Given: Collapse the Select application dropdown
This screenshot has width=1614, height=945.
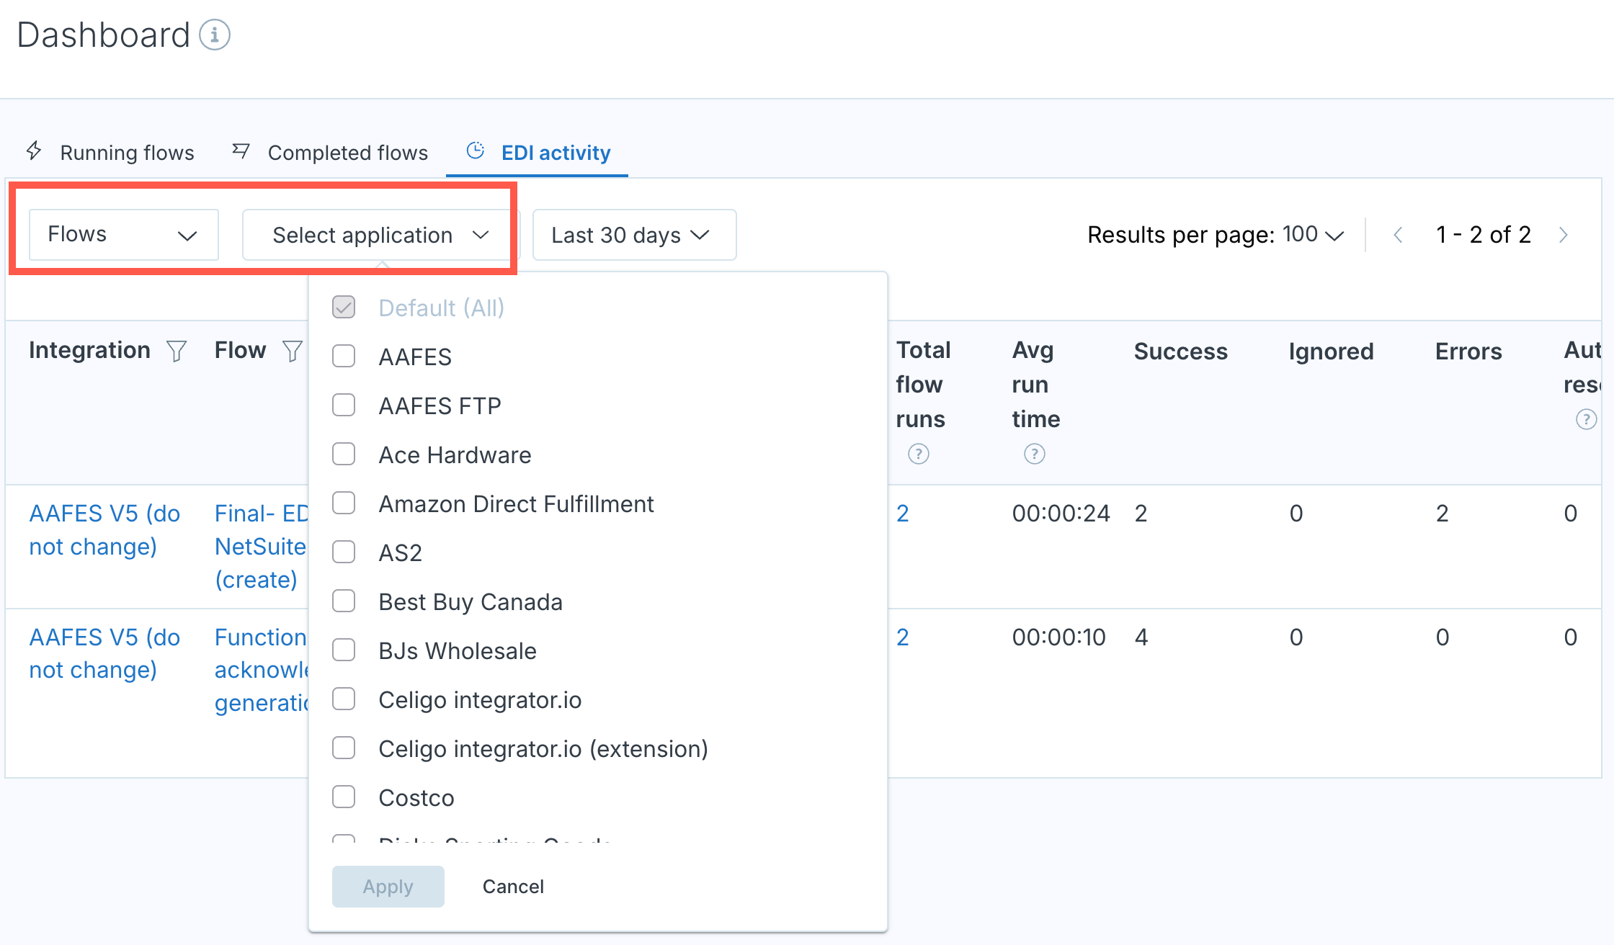Looking at the screenshot, I should point(380,235).
